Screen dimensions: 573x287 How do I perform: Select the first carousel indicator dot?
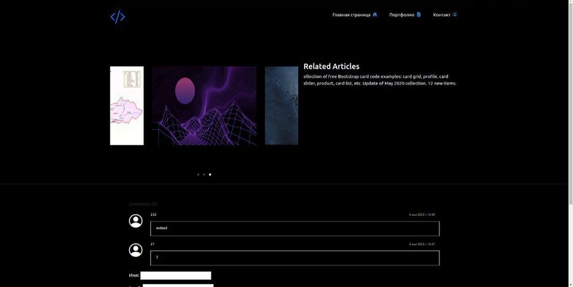pos(198,175)
